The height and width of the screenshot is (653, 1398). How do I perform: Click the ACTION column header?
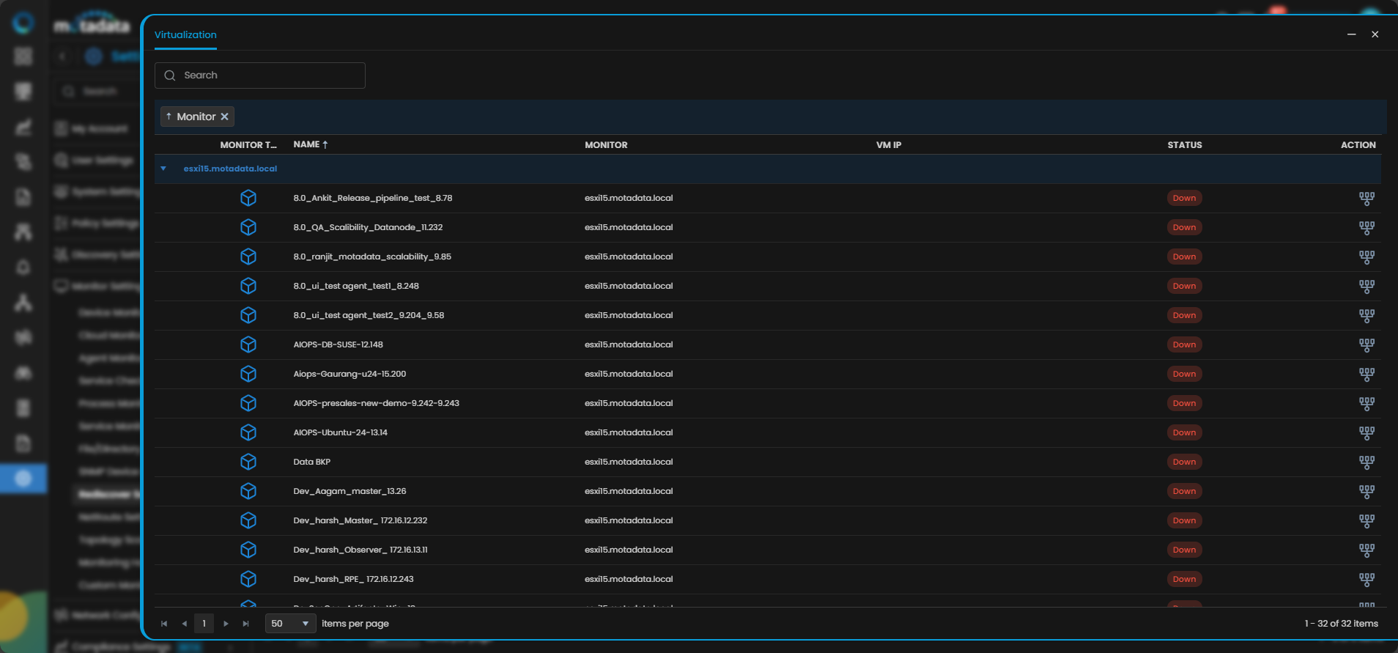point(1358,145)
